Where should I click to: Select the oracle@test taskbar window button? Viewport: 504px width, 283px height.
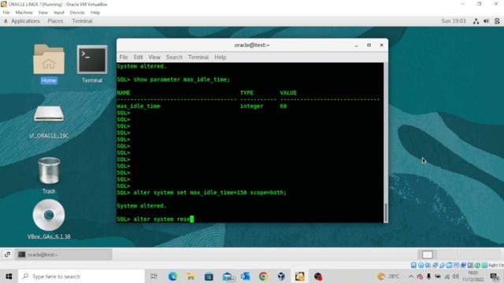64,255
